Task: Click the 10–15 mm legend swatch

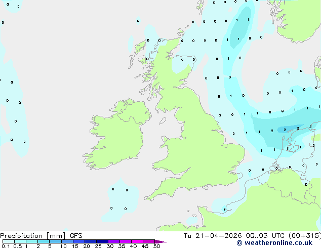Action: pos(67,241)
